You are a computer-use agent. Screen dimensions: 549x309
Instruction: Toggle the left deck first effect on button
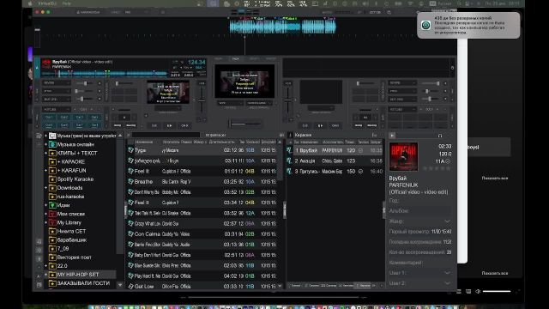pyautogui.click(x=100, y=83)
